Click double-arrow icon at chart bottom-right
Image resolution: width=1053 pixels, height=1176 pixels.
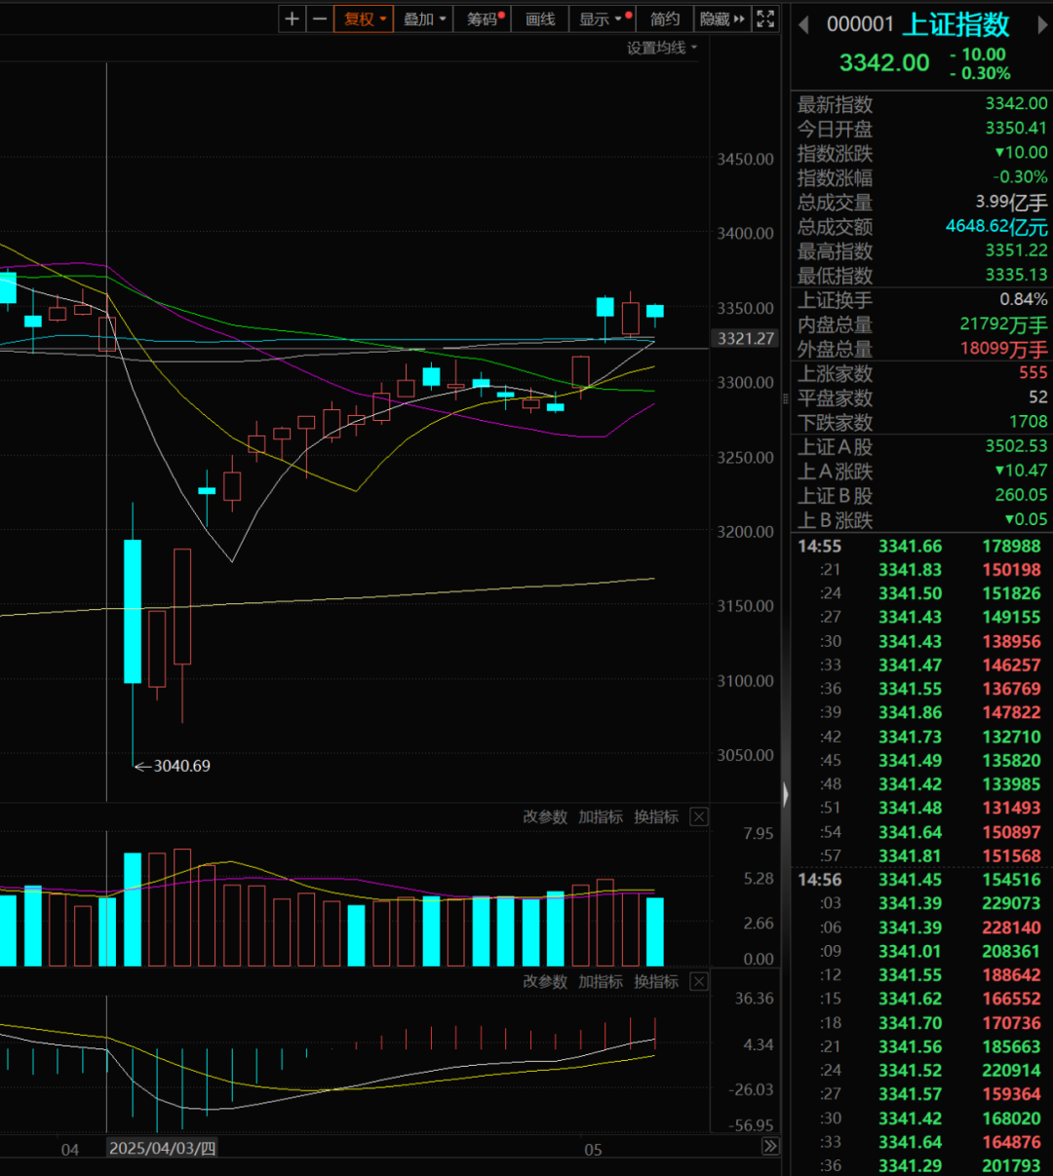point(770,1147)
